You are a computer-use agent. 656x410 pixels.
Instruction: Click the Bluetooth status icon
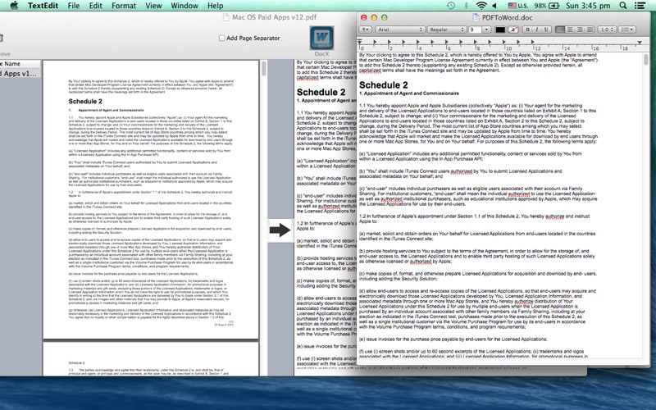pyautogui.click(x=466, y=6)
